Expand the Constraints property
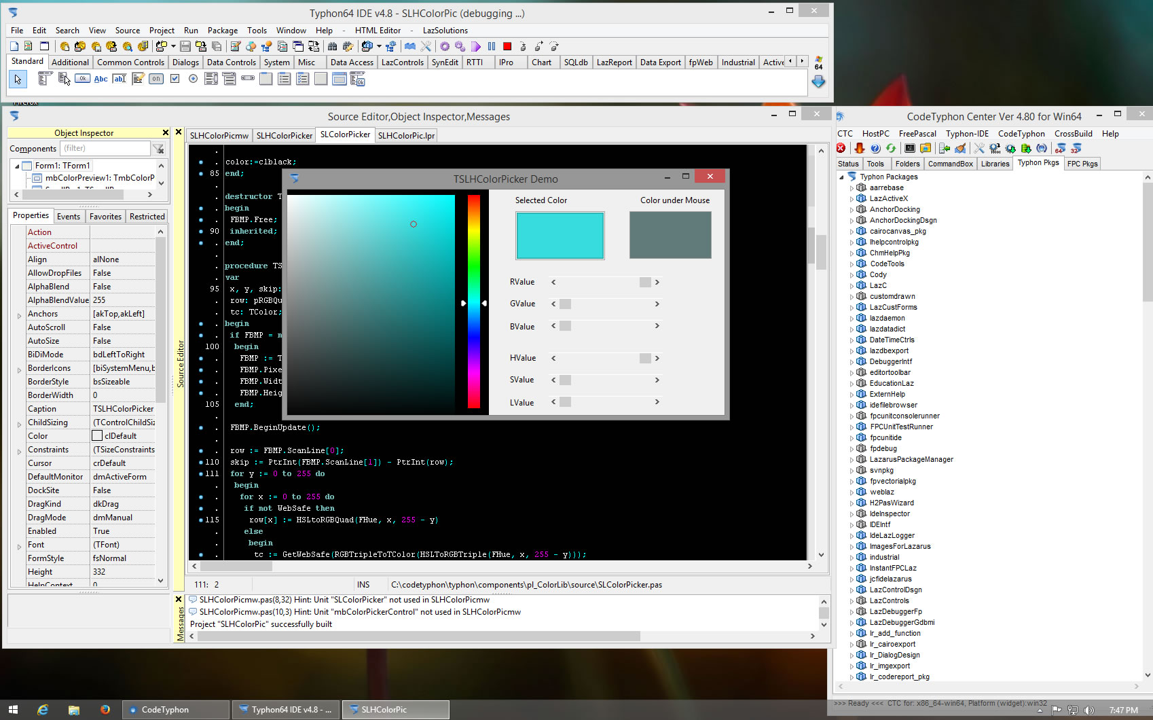 [x=19, y=451]
